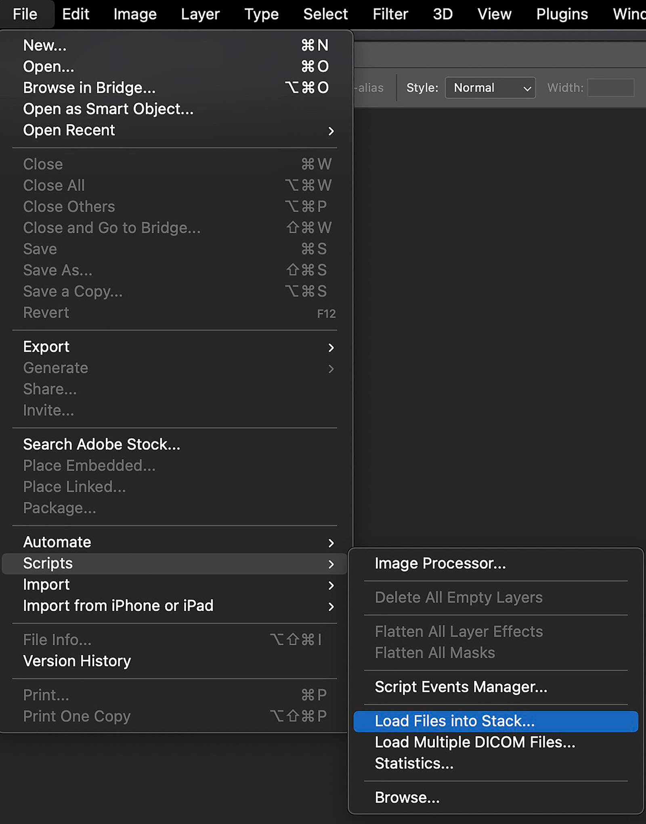
Task: Select Load Multiple DICOM Files
Action: coord(475,742)
